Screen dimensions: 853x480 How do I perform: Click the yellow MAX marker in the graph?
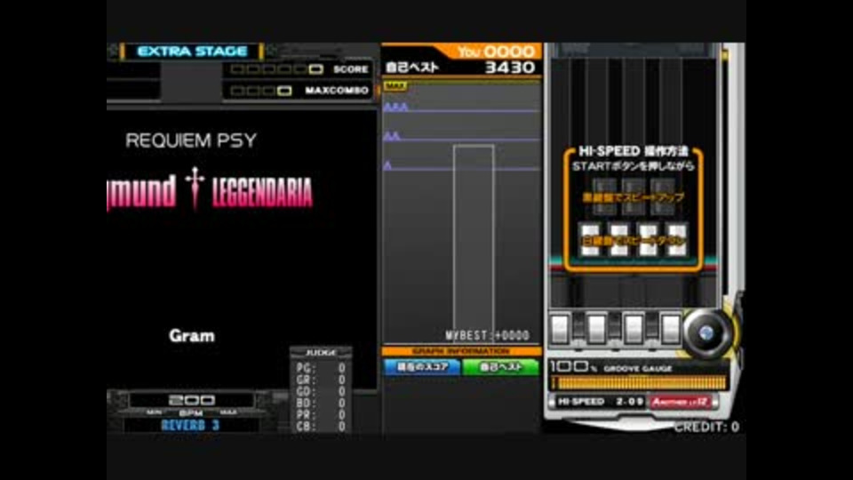coord(395,86)
